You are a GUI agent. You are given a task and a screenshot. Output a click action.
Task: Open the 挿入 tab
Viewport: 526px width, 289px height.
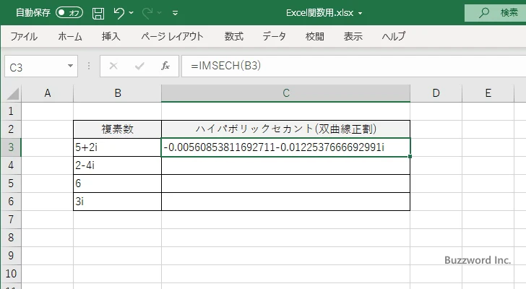coord(111,36)
